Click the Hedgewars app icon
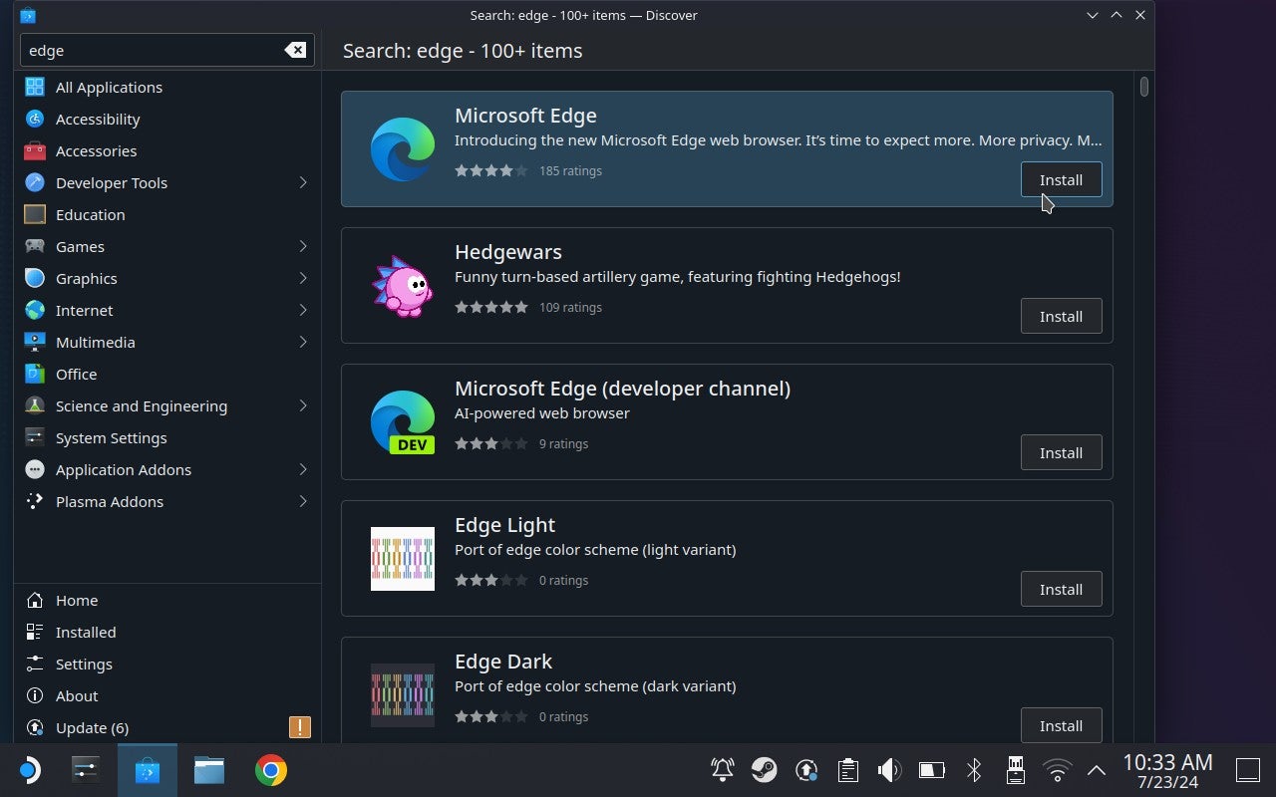1276x797 pixels. (402, 285)
